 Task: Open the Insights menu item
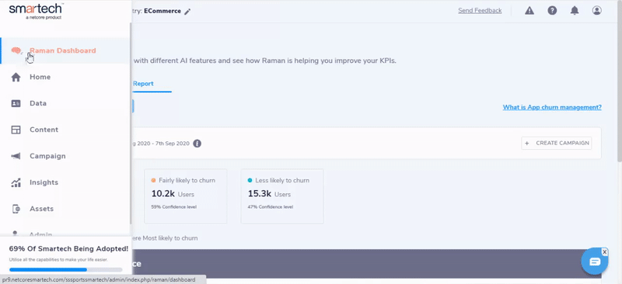point(65,182)
